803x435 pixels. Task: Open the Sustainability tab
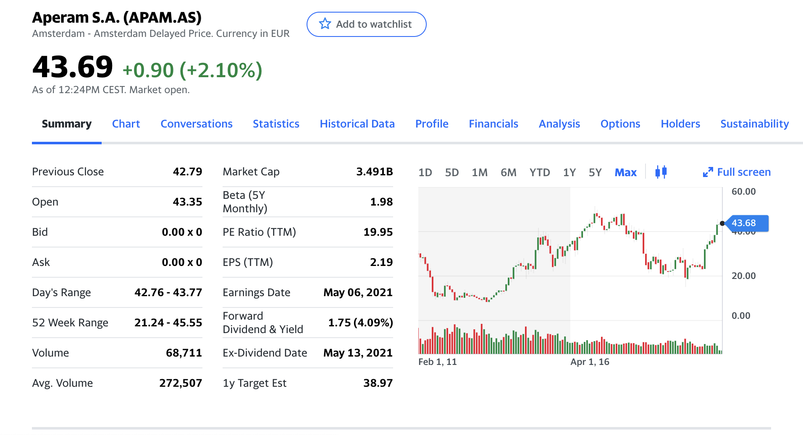tap(755, 124)
